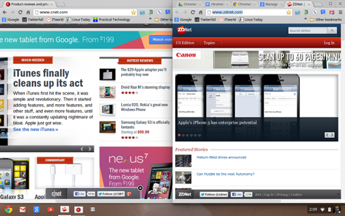345x216 pixels.
Task: Check the battery icon in the tray
Action: point(329,210)
